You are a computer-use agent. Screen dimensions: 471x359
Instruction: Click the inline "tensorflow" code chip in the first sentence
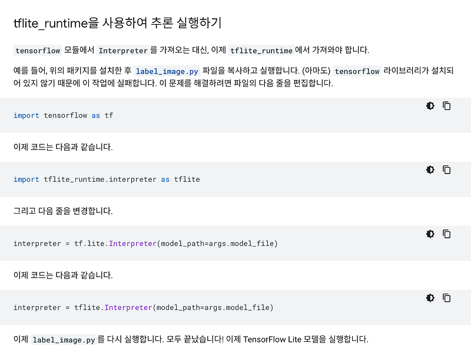[37, 50]
